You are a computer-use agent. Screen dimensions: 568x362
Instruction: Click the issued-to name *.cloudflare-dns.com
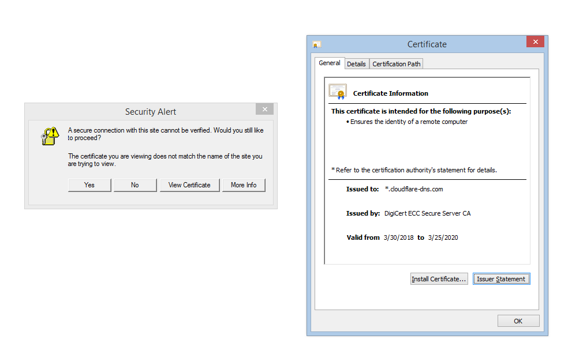[414, 189]
